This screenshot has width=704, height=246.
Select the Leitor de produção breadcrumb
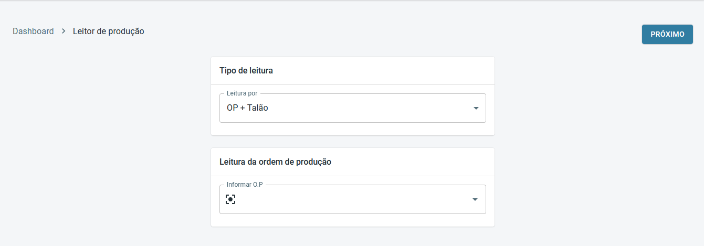(108, 31)
